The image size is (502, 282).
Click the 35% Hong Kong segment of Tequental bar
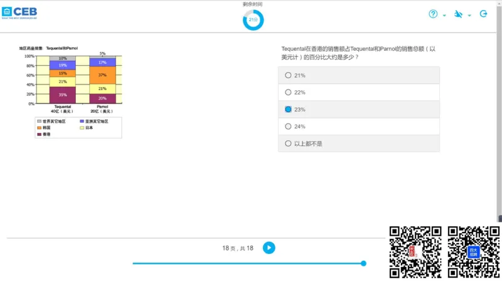(62, 95)
